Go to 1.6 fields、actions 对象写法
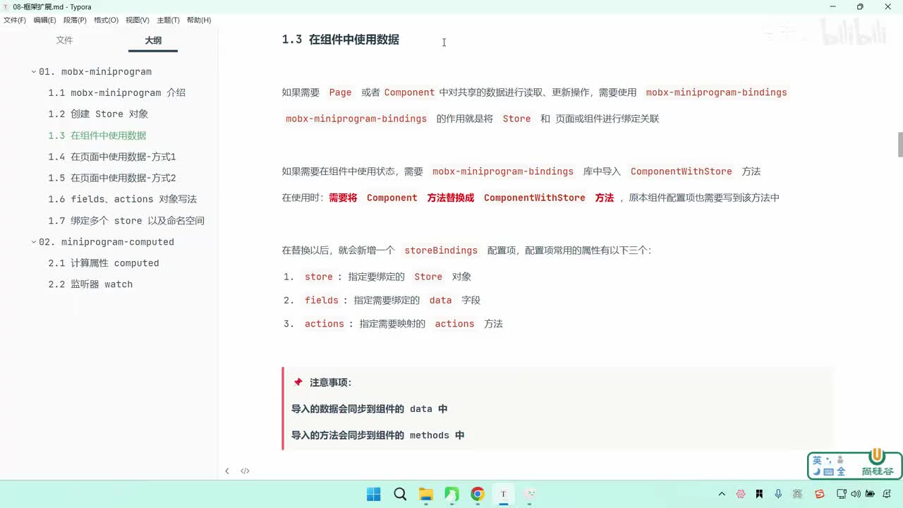Image resolution: width=903 pixels, height=508 pixels. pyautogui.click(x=122, y=199)
